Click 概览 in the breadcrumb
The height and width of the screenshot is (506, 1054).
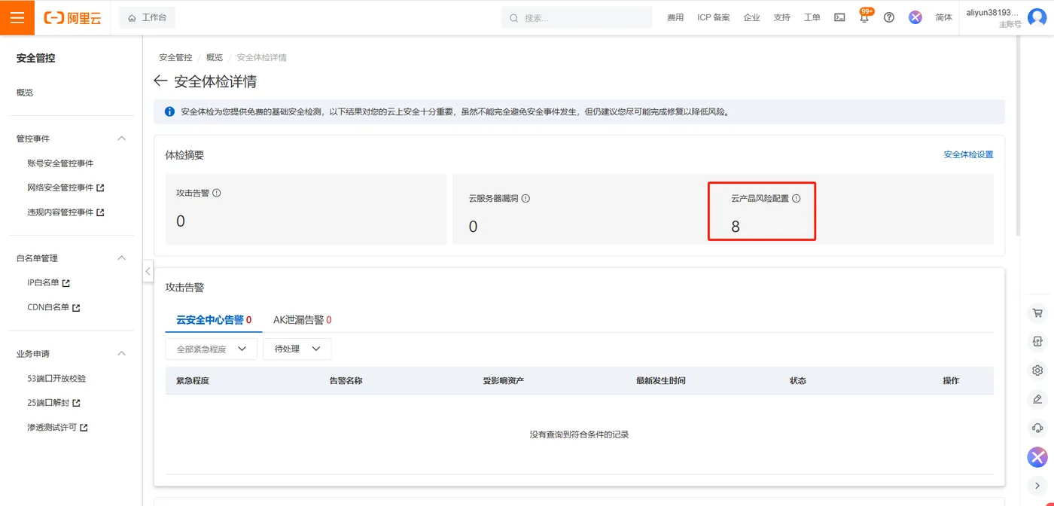215,57
